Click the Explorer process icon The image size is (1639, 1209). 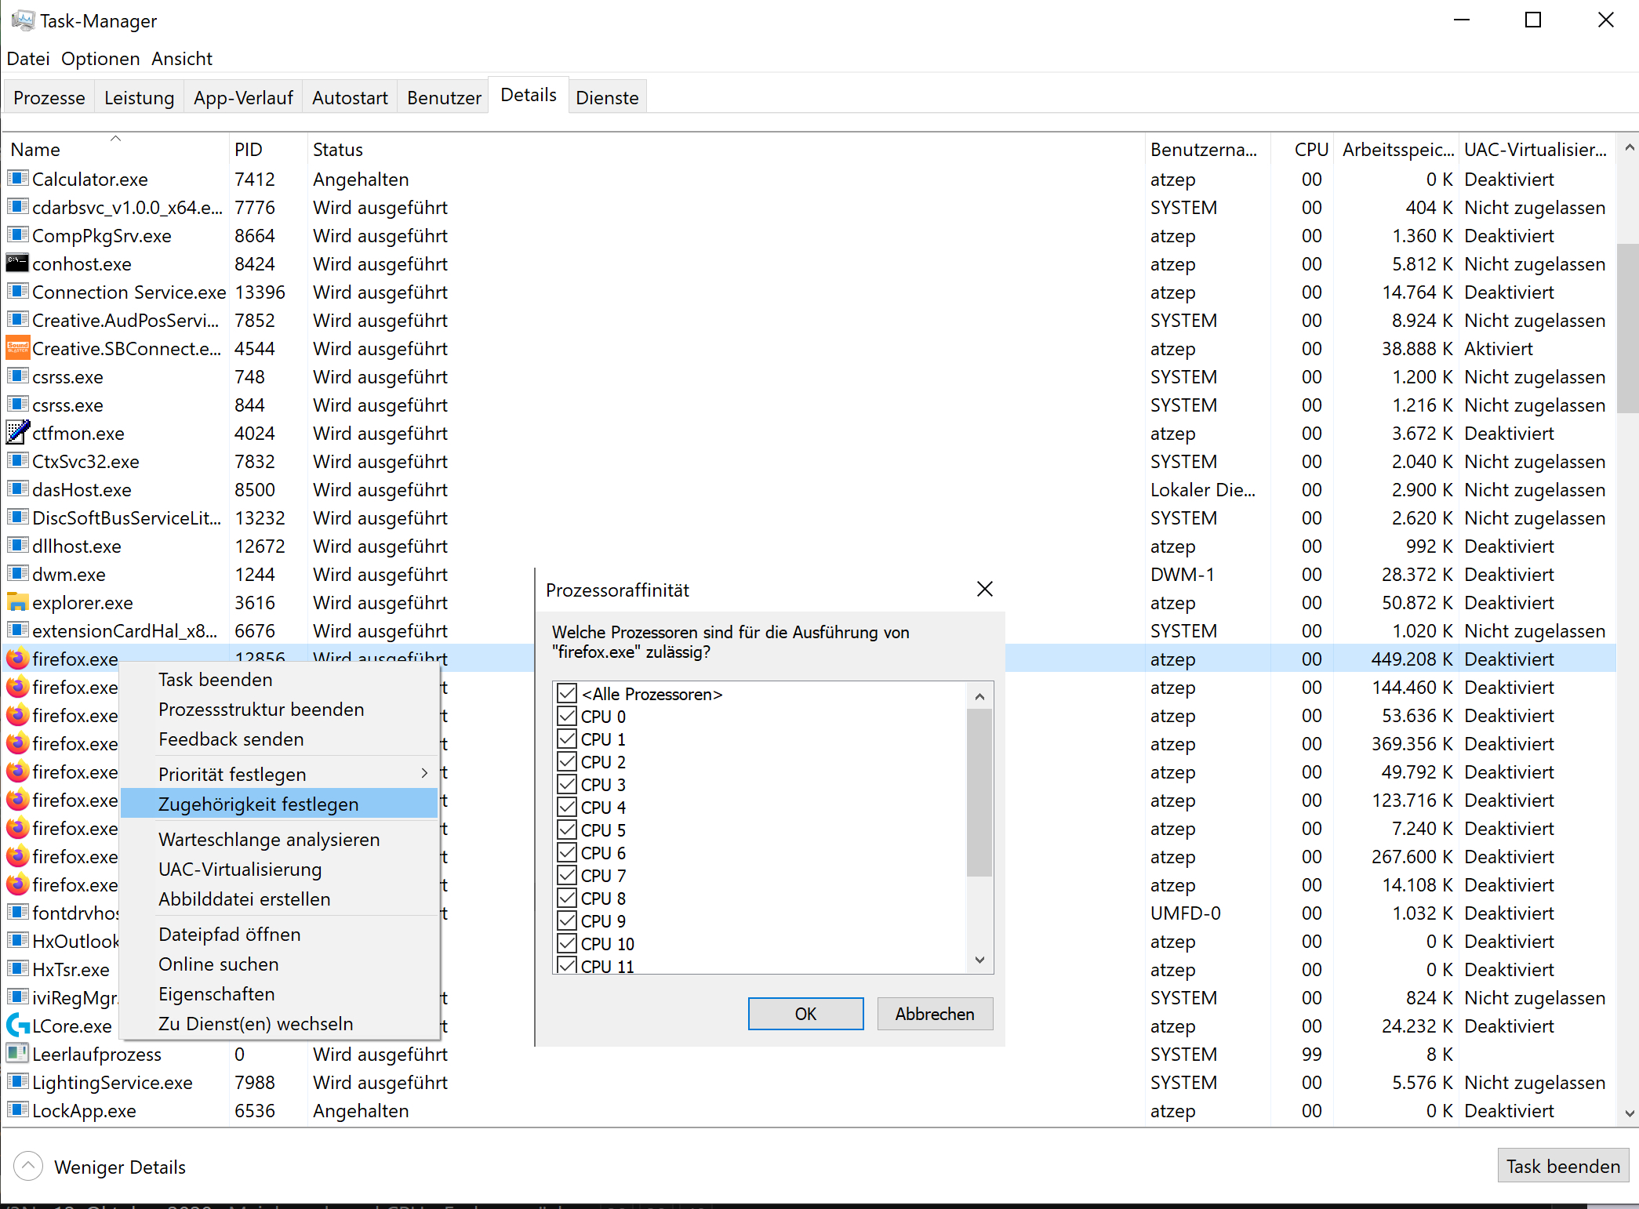20,603
